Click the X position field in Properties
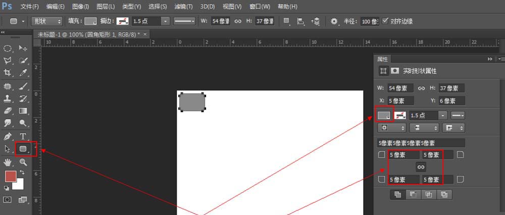 (x=400, y=100)
